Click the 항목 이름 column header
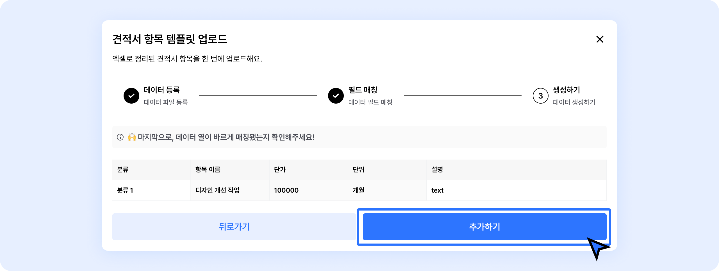This screenshot has height=271, width=719. (x=208, y=170)
